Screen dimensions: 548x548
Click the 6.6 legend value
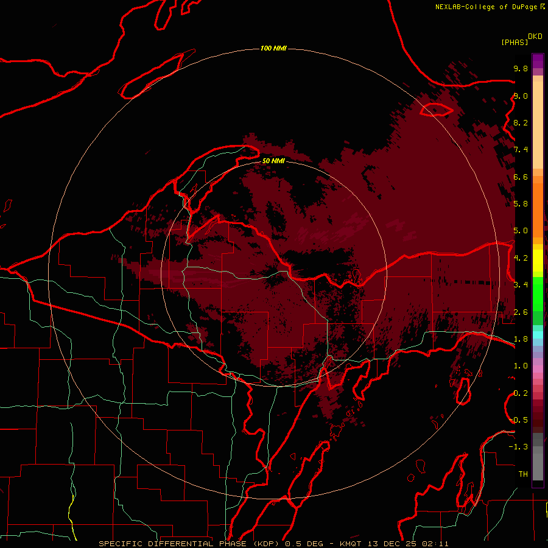click(521, 177)
